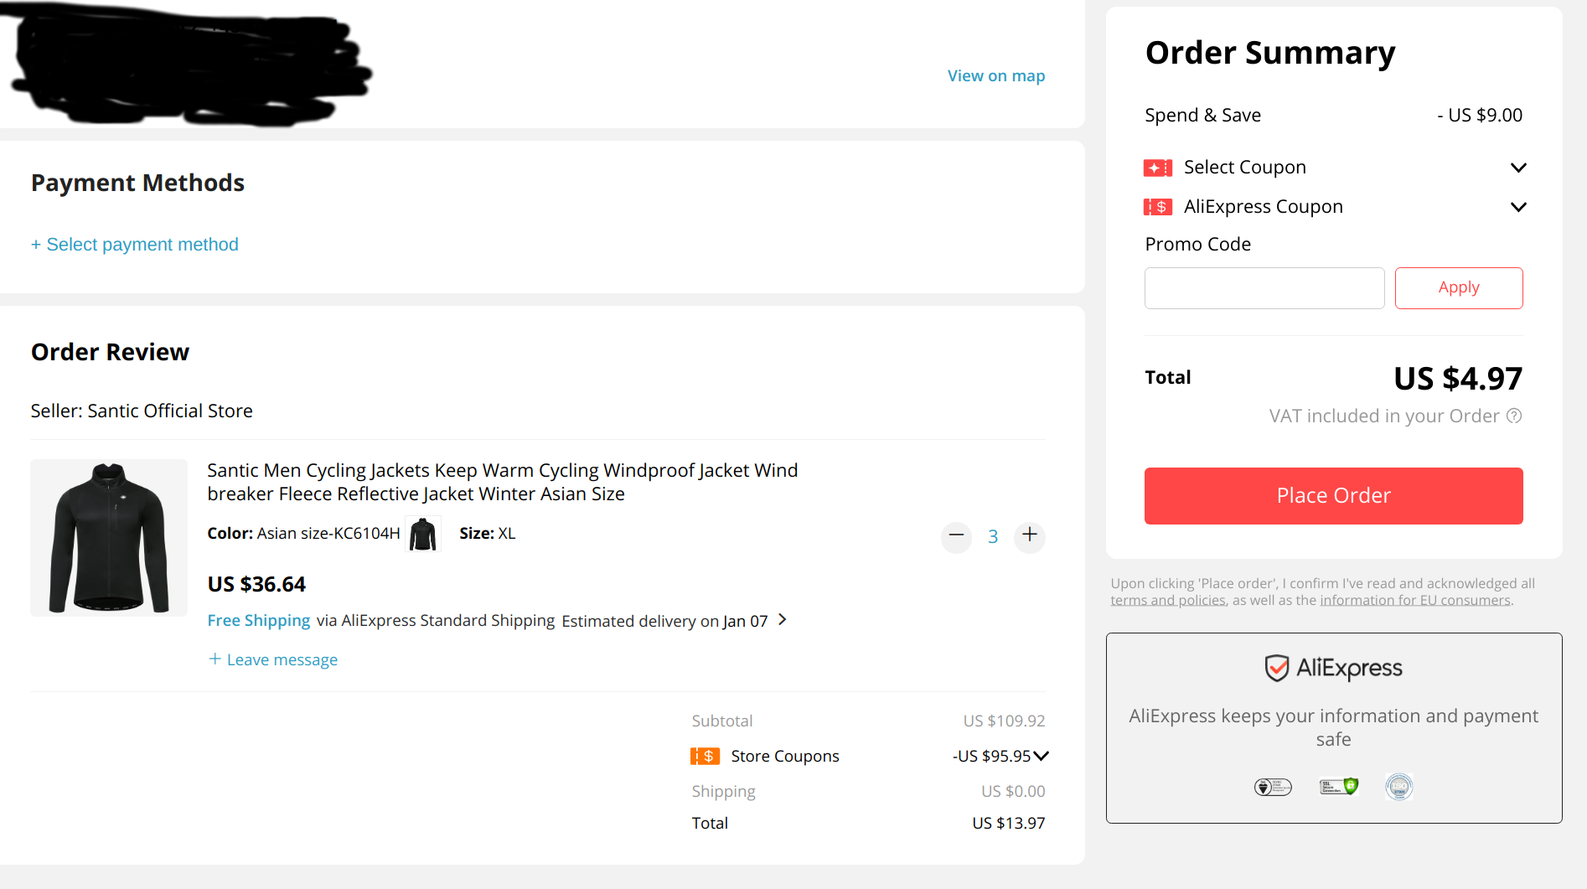Click the AliExpress shield logo
Viewport: 1587px width, 889px height.
tap(1276, 669)
